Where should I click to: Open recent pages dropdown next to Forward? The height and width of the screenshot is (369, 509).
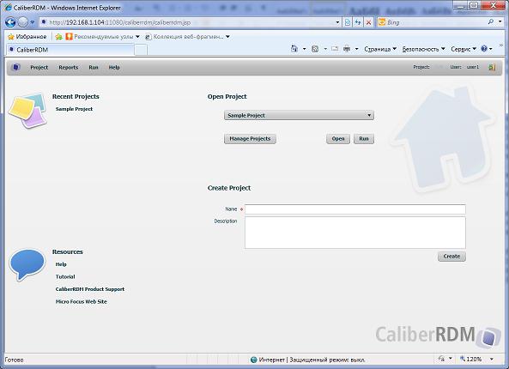point(32,22)
